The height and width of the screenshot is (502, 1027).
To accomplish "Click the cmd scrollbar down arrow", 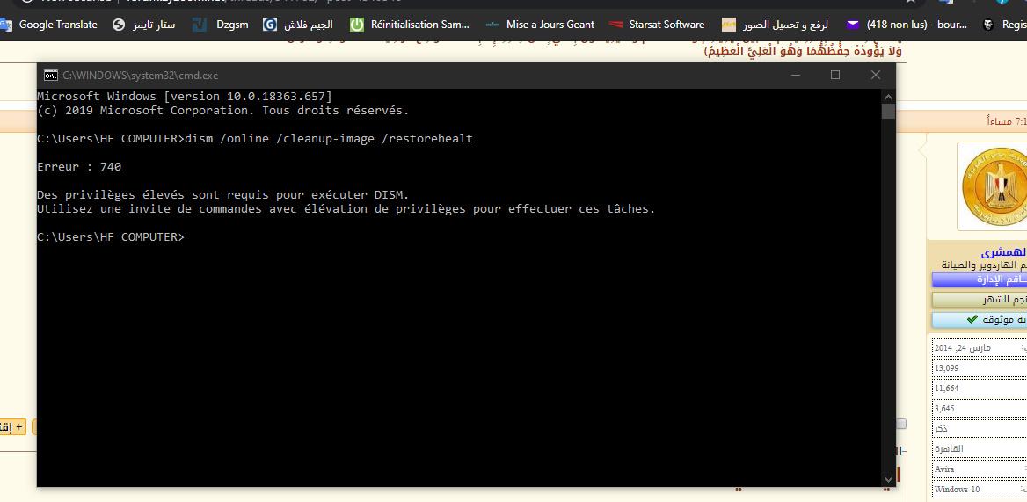I will 888,480.
